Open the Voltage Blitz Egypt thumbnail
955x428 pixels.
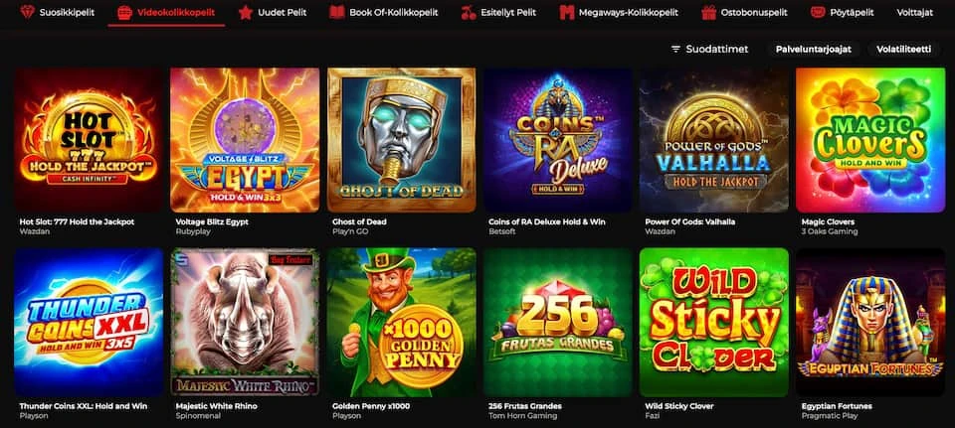(245, 140)
